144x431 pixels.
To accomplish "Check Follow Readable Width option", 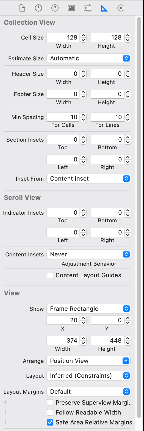I will point(50,412).
